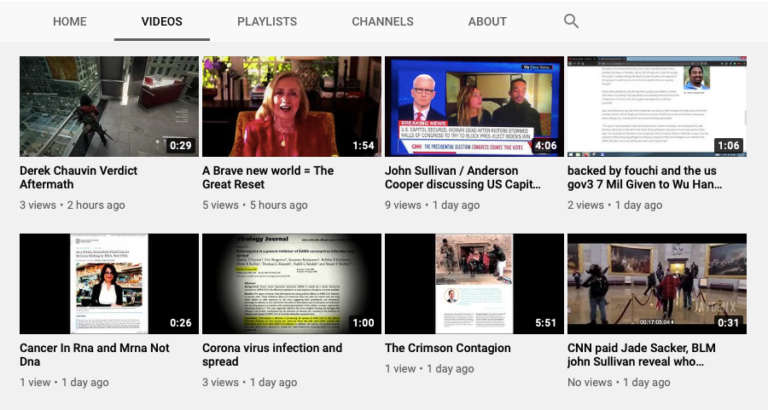Open the Cancer In Rna video thumbnail
The width and height of the screenshot is (768, 410).
click(109, 284)
